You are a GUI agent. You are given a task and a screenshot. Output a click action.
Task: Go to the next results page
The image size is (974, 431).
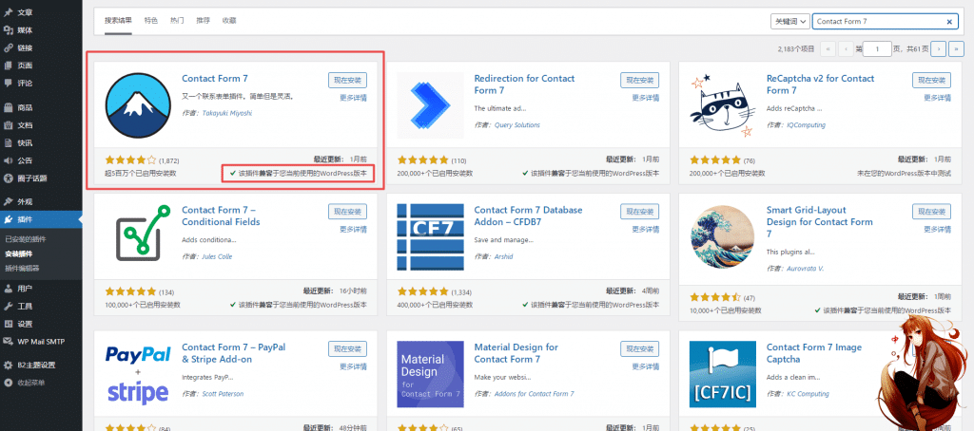click(x=939, y=48)
